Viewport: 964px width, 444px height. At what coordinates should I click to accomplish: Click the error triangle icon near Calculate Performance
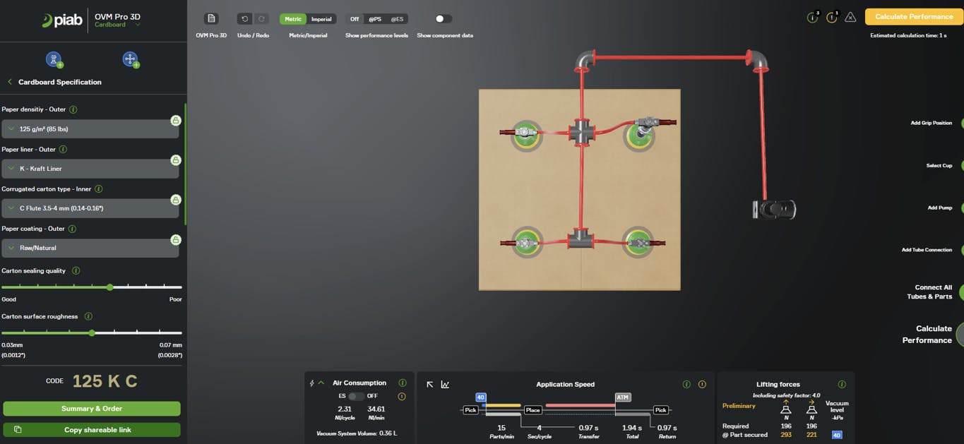pos(851,18)
